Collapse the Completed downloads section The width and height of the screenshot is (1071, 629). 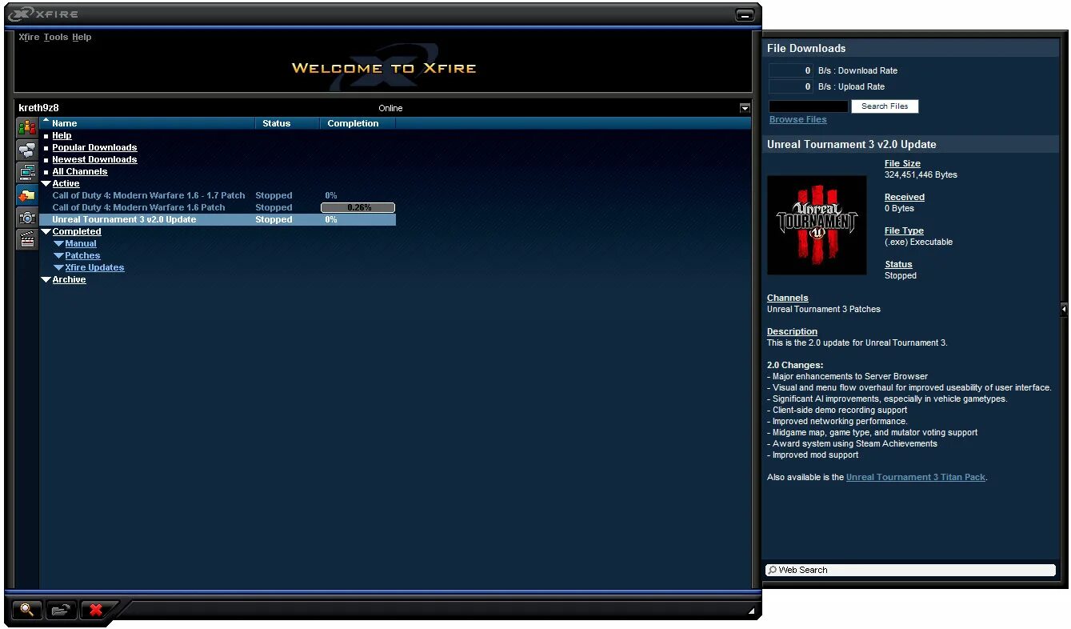click(46, 232)
